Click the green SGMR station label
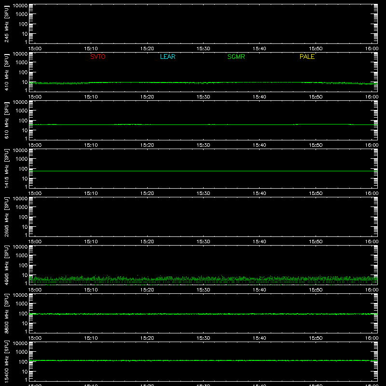386x386 pixels. coord(236,56)
